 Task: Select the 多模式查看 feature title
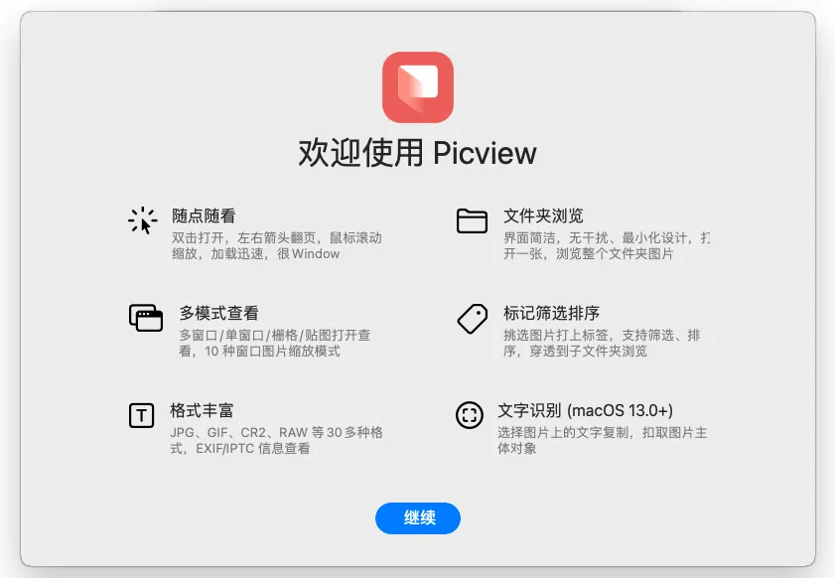pyautogui.click(x=219, y=313)
